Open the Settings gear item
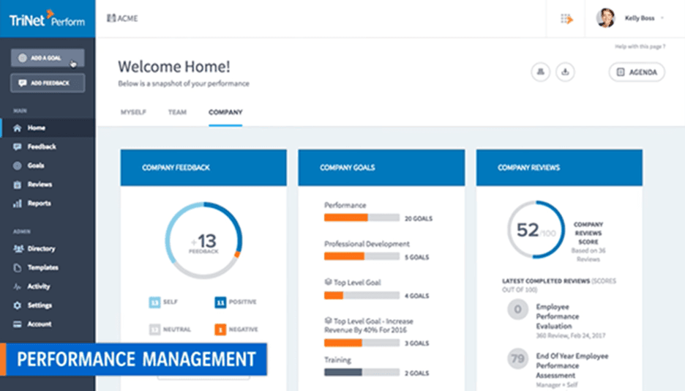 tap(40, 305)
